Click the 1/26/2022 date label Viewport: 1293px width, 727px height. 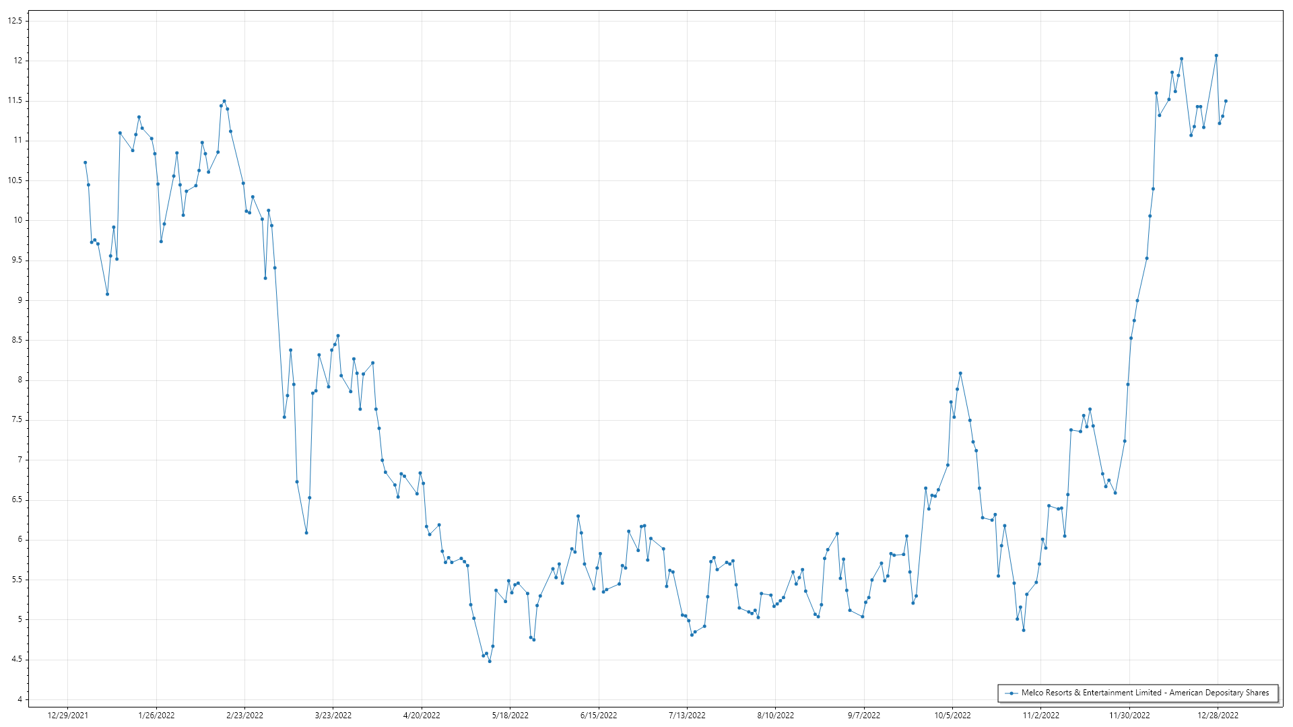point(156,715)
